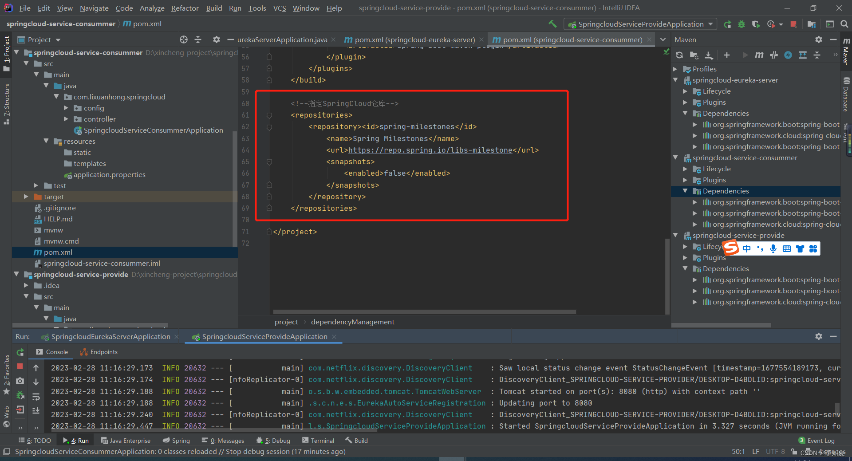The width and height of the screenshot is (852, 461).
Task: Expand the config package
Action: [x=66, y=108]
